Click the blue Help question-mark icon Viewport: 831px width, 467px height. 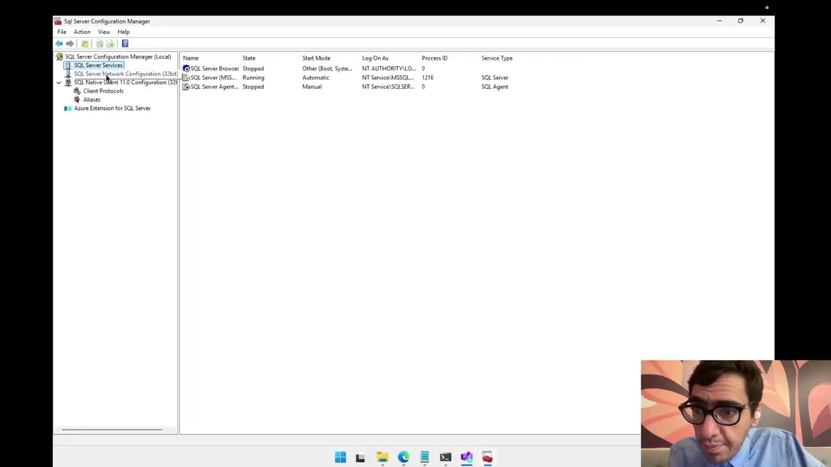point(125,43)
